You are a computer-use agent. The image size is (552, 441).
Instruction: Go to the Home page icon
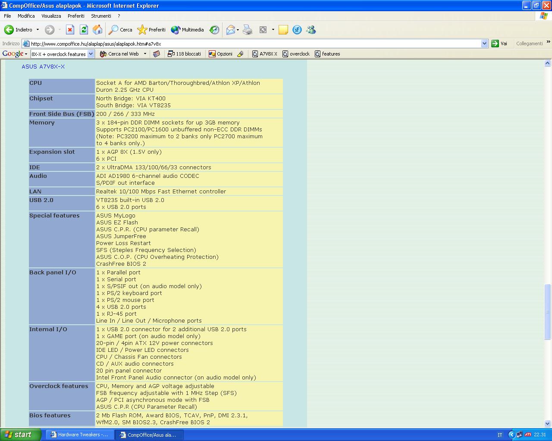97,30
